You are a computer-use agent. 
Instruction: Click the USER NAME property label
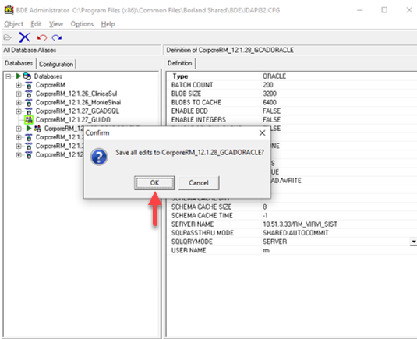tap(189, 250)
